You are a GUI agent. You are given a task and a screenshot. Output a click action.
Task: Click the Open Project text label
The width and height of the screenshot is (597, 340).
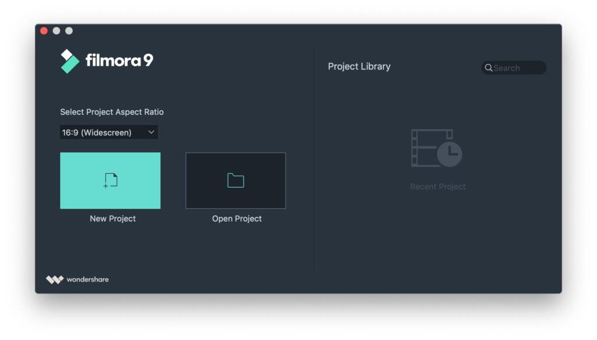click(x=237, y=219)
